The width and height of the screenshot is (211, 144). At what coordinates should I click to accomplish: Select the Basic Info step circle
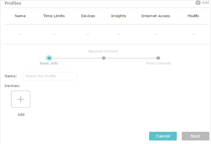click(x=49, y=58)
